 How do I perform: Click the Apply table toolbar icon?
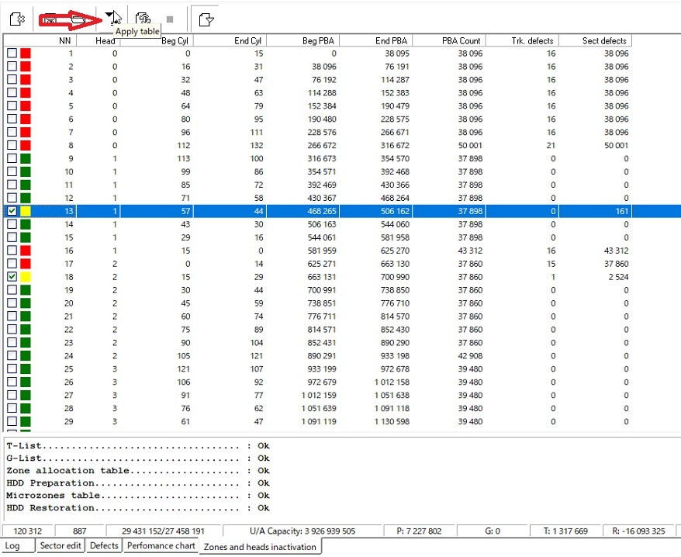coord(111,17)
